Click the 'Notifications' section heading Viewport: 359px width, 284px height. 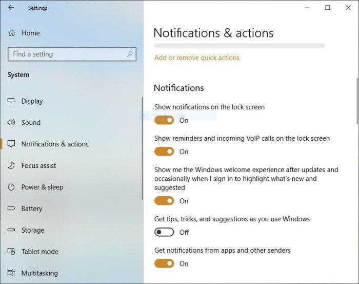click(x=179, y=88)
